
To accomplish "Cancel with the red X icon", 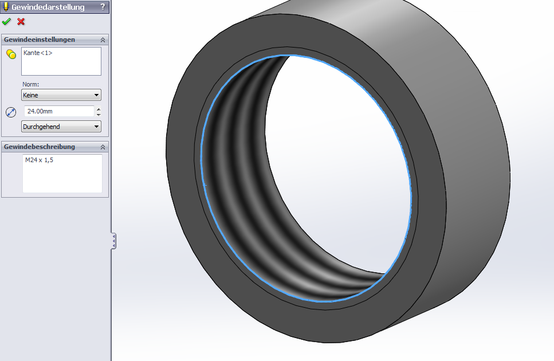I will click(x=21, y=22).
